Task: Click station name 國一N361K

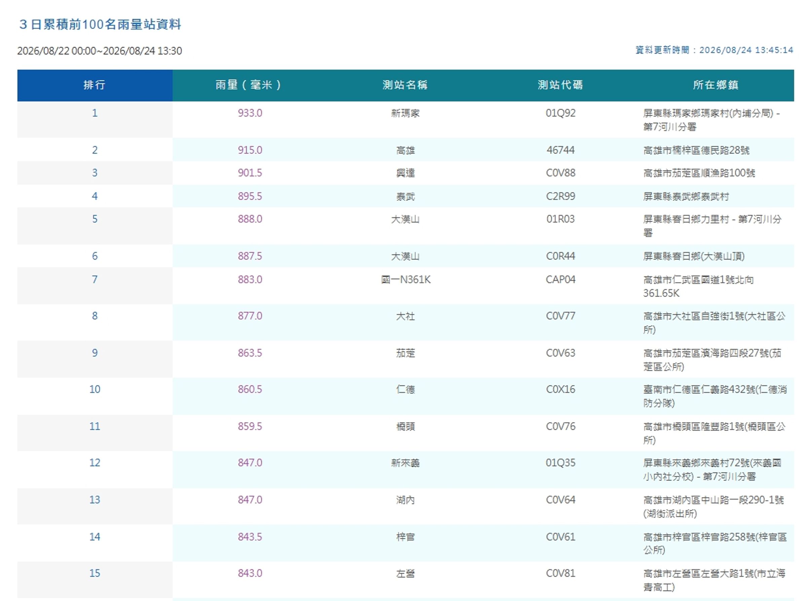Action: [406, 279]
